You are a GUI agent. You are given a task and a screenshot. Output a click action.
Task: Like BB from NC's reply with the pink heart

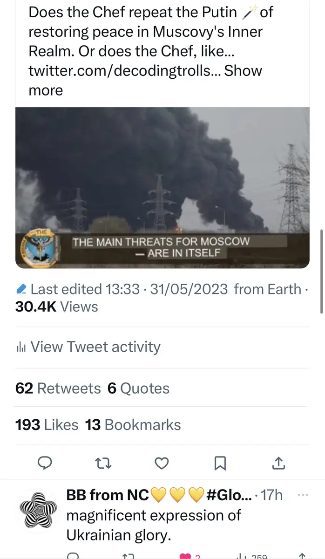(186, 556)
